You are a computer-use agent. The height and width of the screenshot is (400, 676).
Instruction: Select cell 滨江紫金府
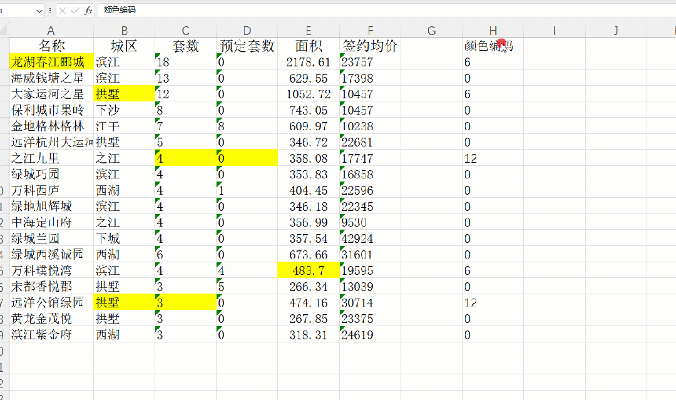[x=51, y=334]
